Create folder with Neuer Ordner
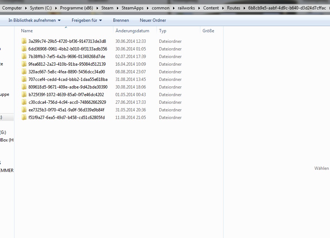 click(153, 20)
